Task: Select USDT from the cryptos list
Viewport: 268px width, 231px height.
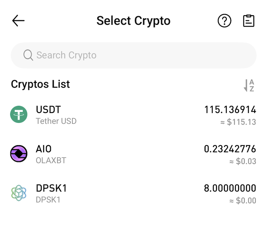Action: pos(49,110)
